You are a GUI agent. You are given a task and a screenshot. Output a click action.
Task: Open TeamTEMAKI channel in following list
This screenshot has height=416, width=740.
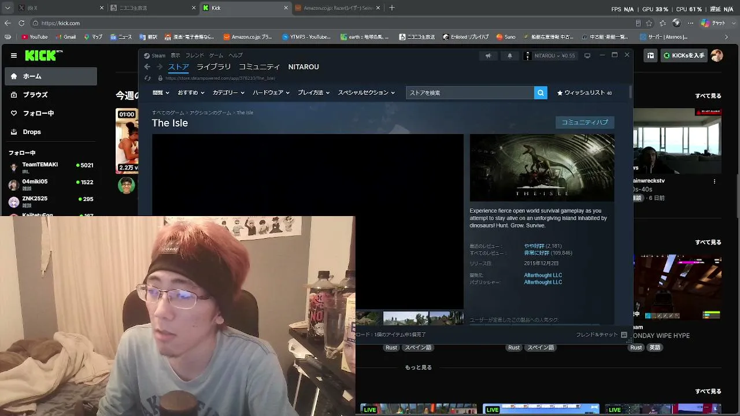click(51, 167)
